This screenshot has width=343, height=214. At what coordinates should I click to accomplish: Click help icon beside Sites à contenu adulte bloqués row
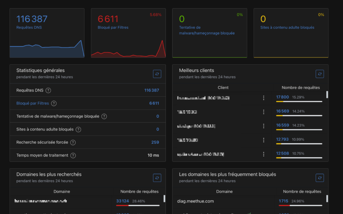[78, 129]
